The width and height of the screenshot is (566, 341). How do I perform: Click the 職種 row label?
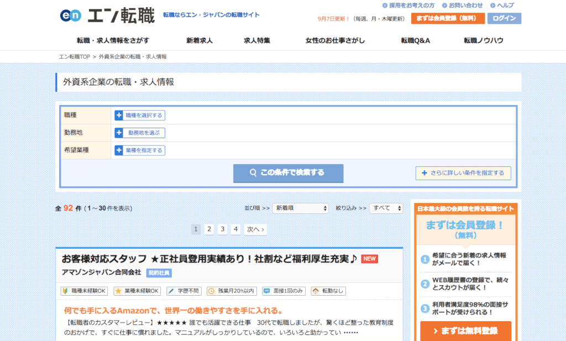point(70,115)
